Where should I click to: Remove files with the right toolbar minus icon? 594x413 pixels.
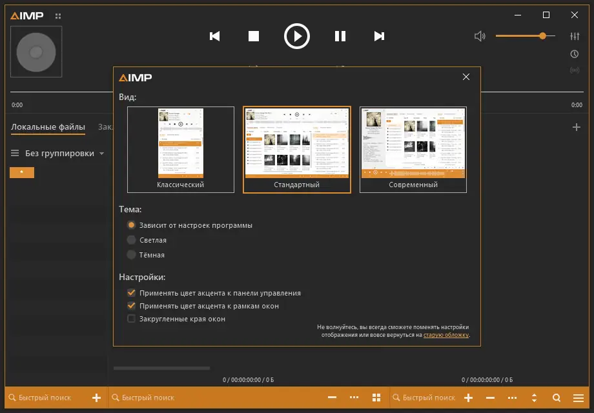490,398
